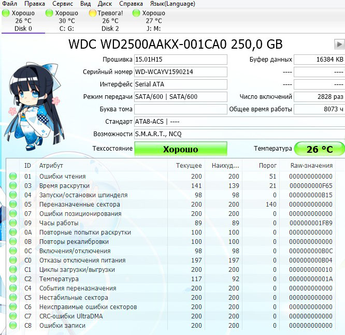Click status icon for Ошибки позиционирования row

(13, 213)
